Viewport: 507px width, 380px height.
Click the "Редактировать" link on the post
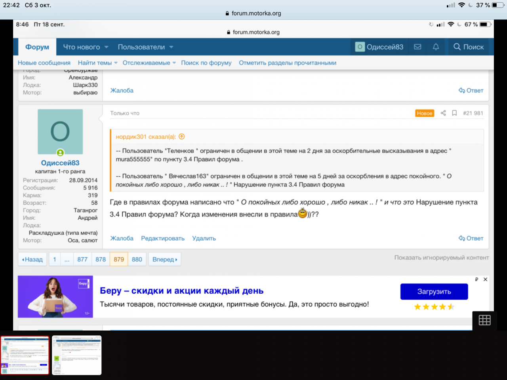coord(162,238)
